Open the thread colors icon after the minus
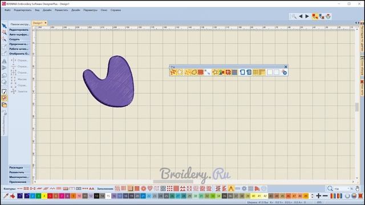 (x=333, y=196)
